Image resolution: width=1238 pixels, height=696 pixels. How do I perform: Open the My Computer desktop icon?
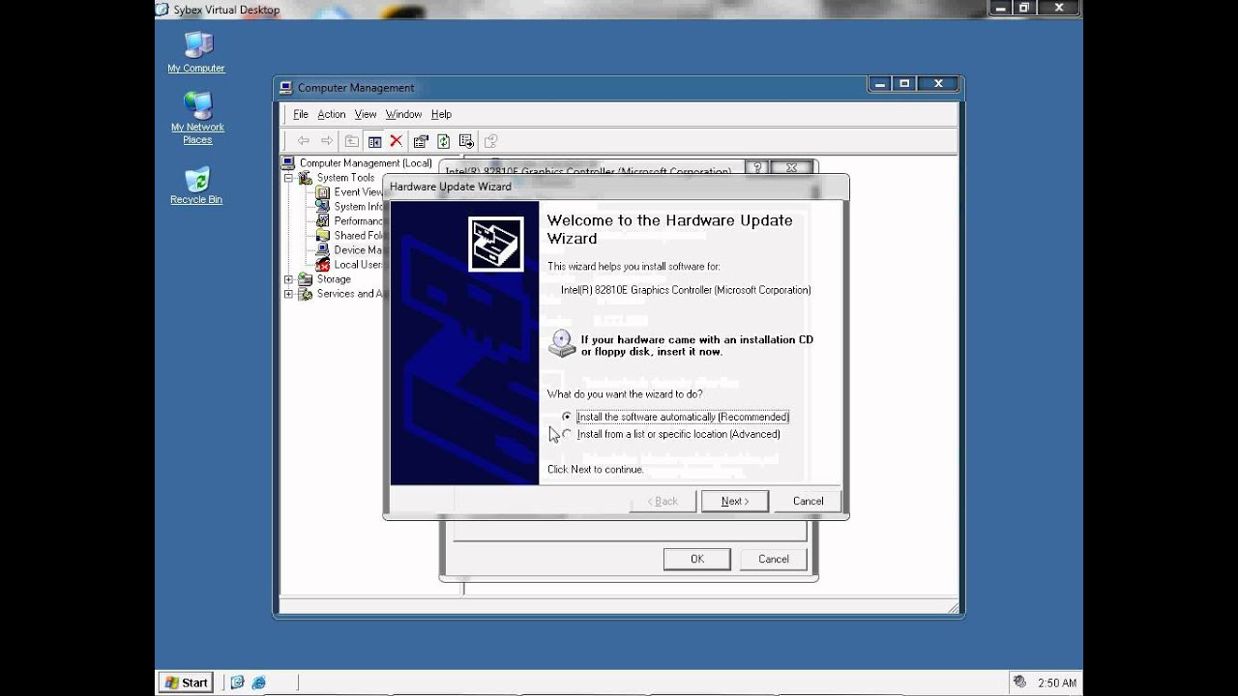click(196, 52)
